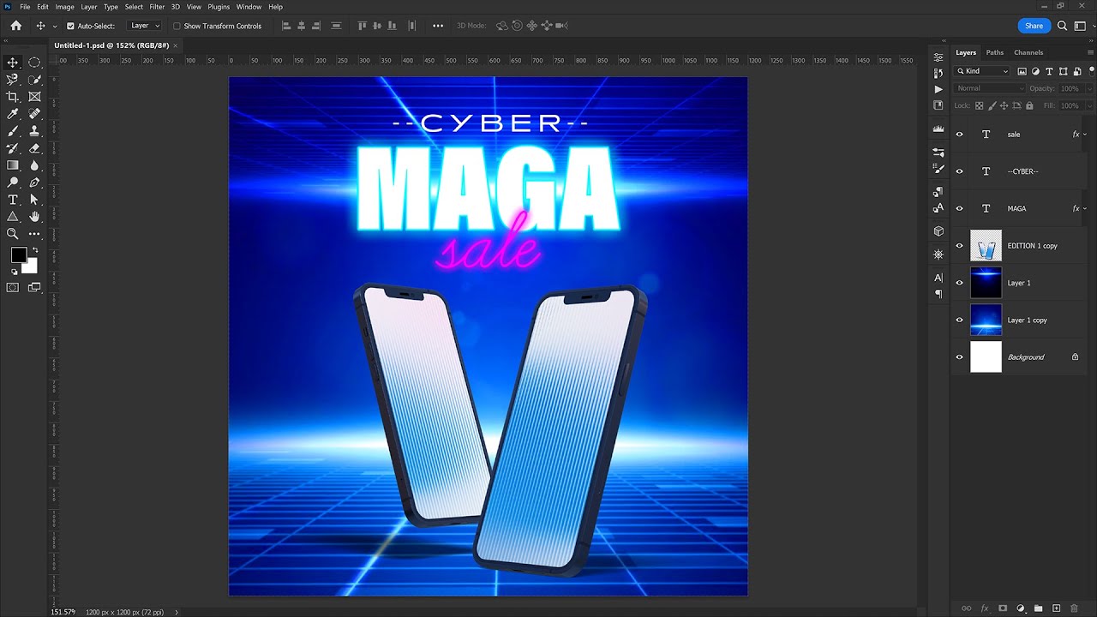Select the Dodge tool
The height and width of the screenshot is (617, 1097).
(13, 183)
